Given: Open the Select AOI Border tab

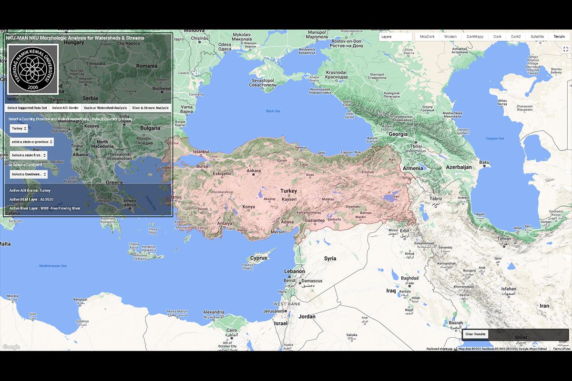Looking at the screenshot, I should pyautogui.click(x=65, y=108).
